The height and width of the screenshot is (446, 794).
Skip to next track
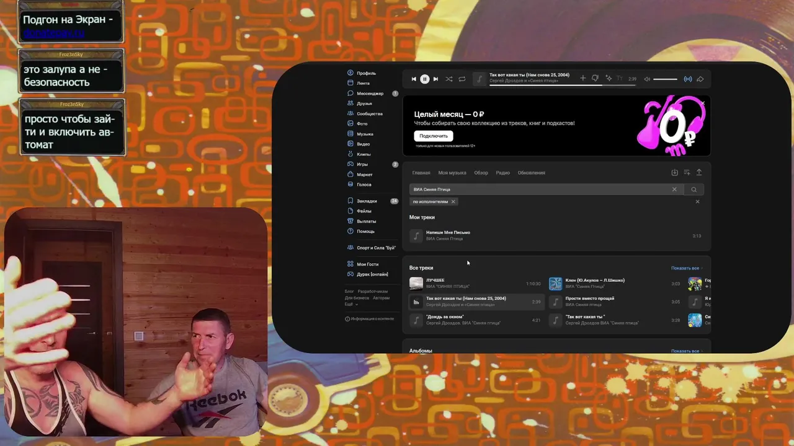click(x=435, y=79)
